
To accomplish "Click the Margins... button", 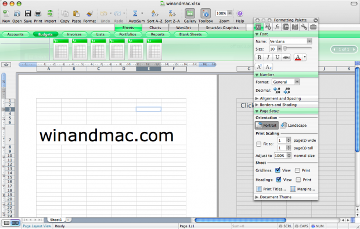I will click(303, 189).
